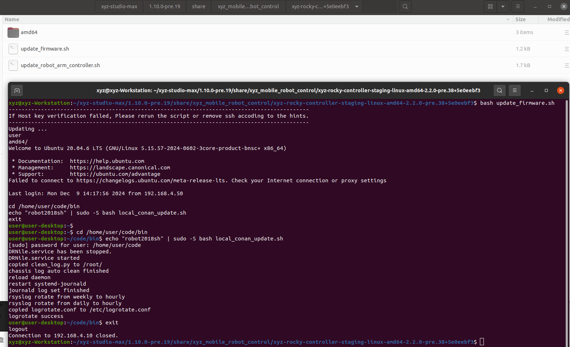Click the 'logout' line in the terminal
This screenshot has height=347, width=570.
18,329
